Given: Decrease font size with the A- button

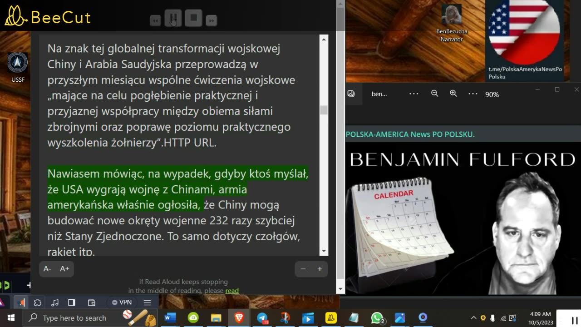Looking at the screenshot, I should [47, 269].
